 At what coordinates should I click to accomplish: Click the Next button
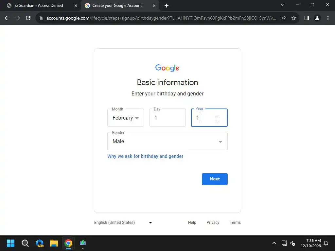215,179
